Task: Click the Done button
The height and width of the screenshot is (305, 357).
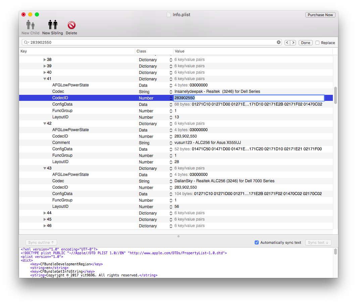Action: tap(305, 43)
